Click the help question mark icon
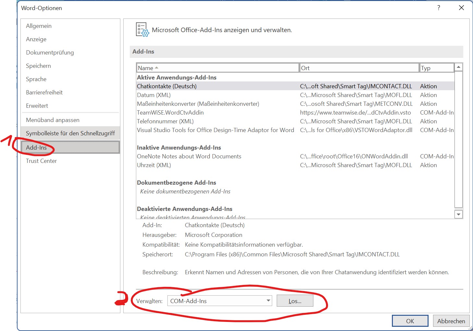This screenshot has height=331, width=473. (439, 8)
